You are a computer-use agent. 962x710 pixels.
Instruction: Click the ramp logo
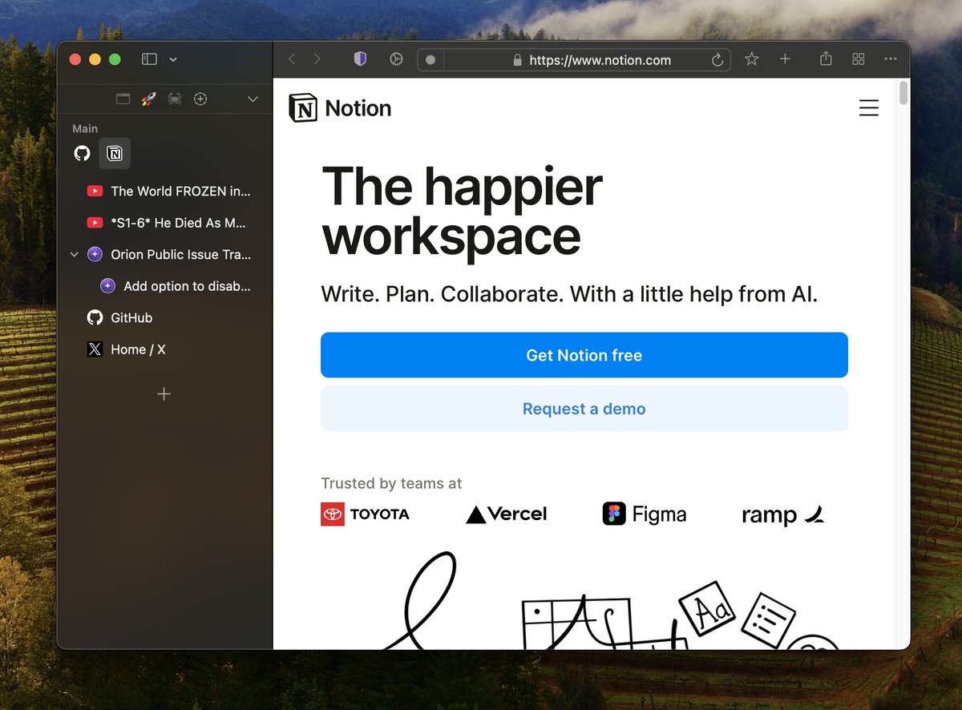point(783,514)
